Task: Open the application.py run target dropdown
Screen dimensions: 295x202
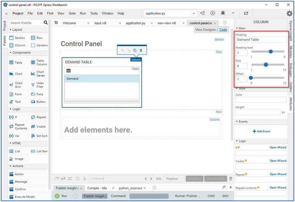Action: pyautogui.click(x=194, y=14)
